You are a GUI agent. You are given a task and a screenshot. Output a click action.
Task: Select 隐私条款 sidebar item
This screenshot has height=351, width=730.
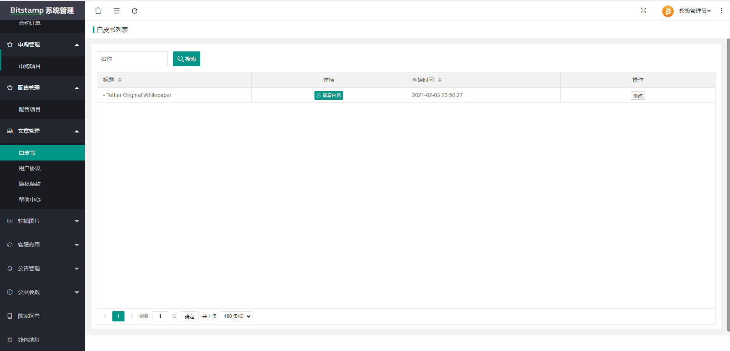click(30, 184)
